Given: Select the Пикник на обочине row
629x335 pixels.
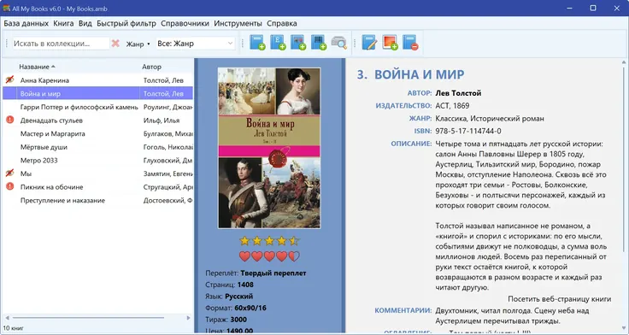Looking at the screenshot, I should point(98,187).
